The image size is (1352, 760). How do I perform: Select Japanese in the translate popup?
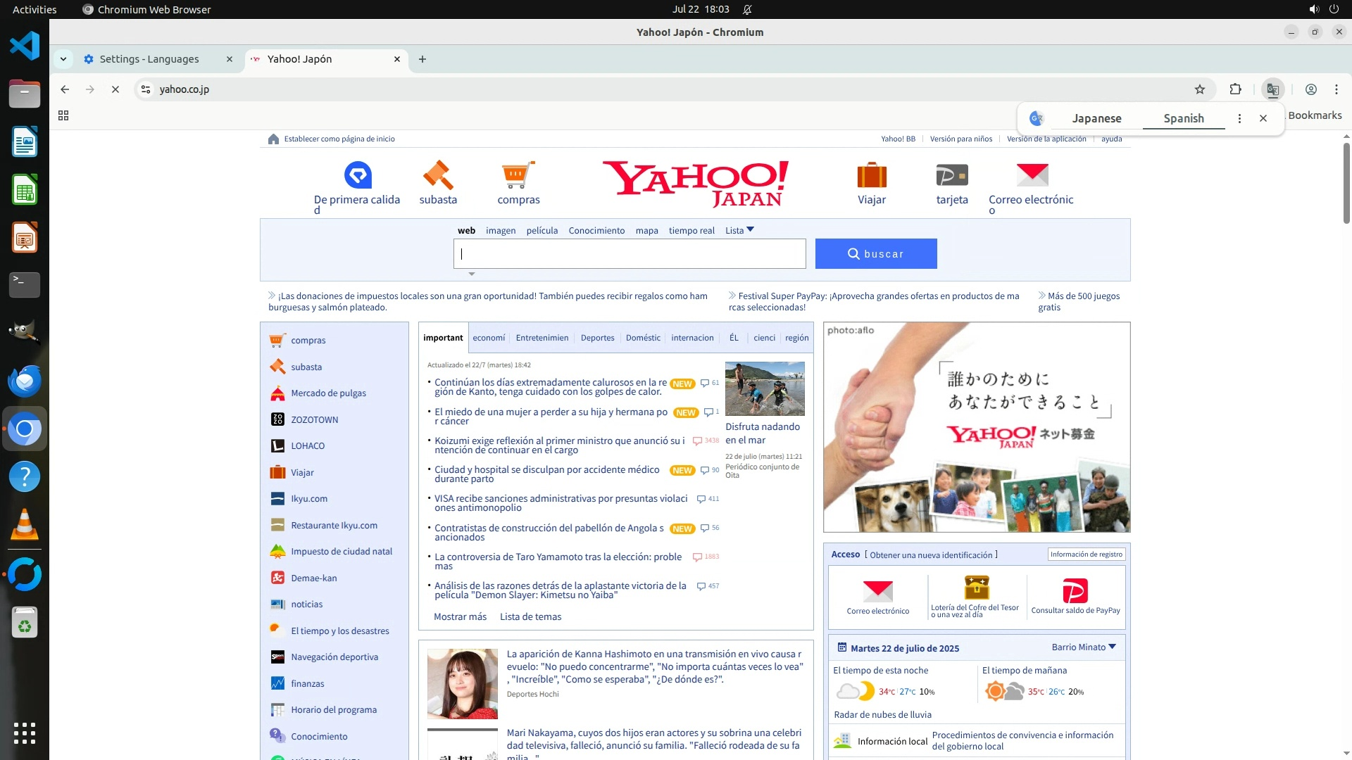pyautogui.click(x=1096, y=118)
